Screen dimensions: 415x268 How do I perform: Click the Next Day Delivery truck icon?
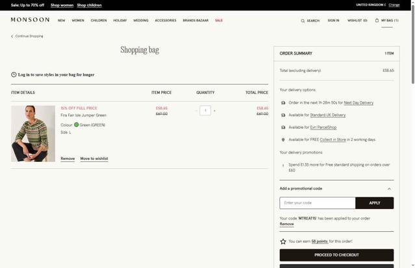(283, 103)
